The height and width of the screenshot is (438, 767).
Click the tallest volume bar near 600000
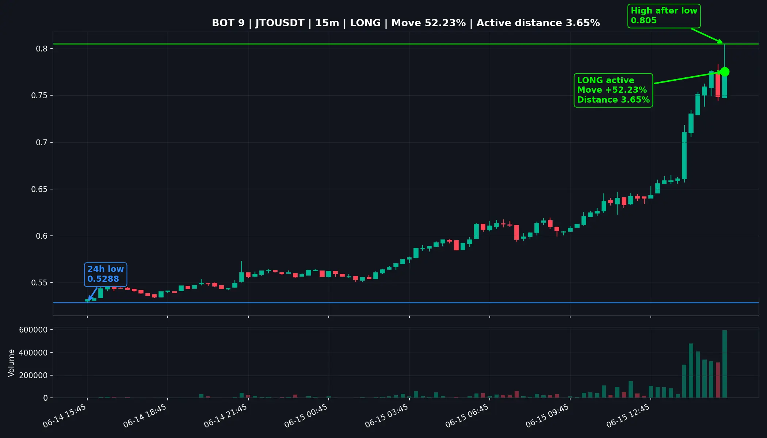tap(725, 364)
